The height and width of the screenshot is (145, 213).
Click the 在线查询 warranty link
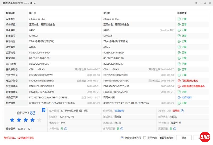119,111
